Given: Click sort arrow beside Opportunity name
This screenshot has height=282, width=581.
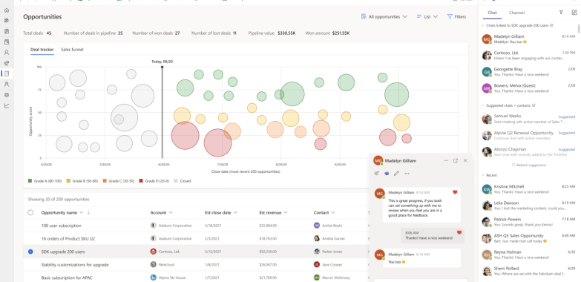Looking at the screenshot, I should 88,213.
